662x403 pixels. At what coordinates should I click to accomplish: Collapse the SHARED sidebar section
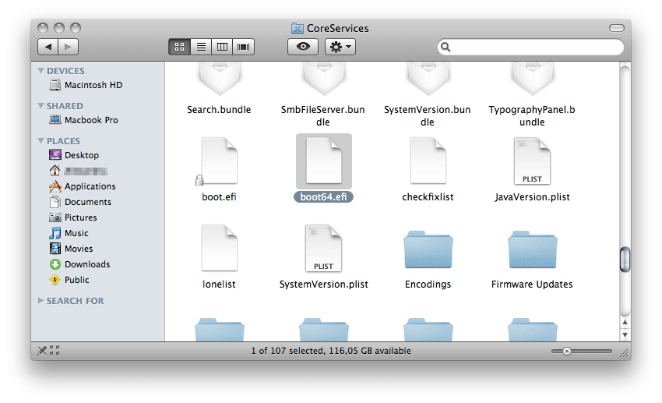point(41,105)
